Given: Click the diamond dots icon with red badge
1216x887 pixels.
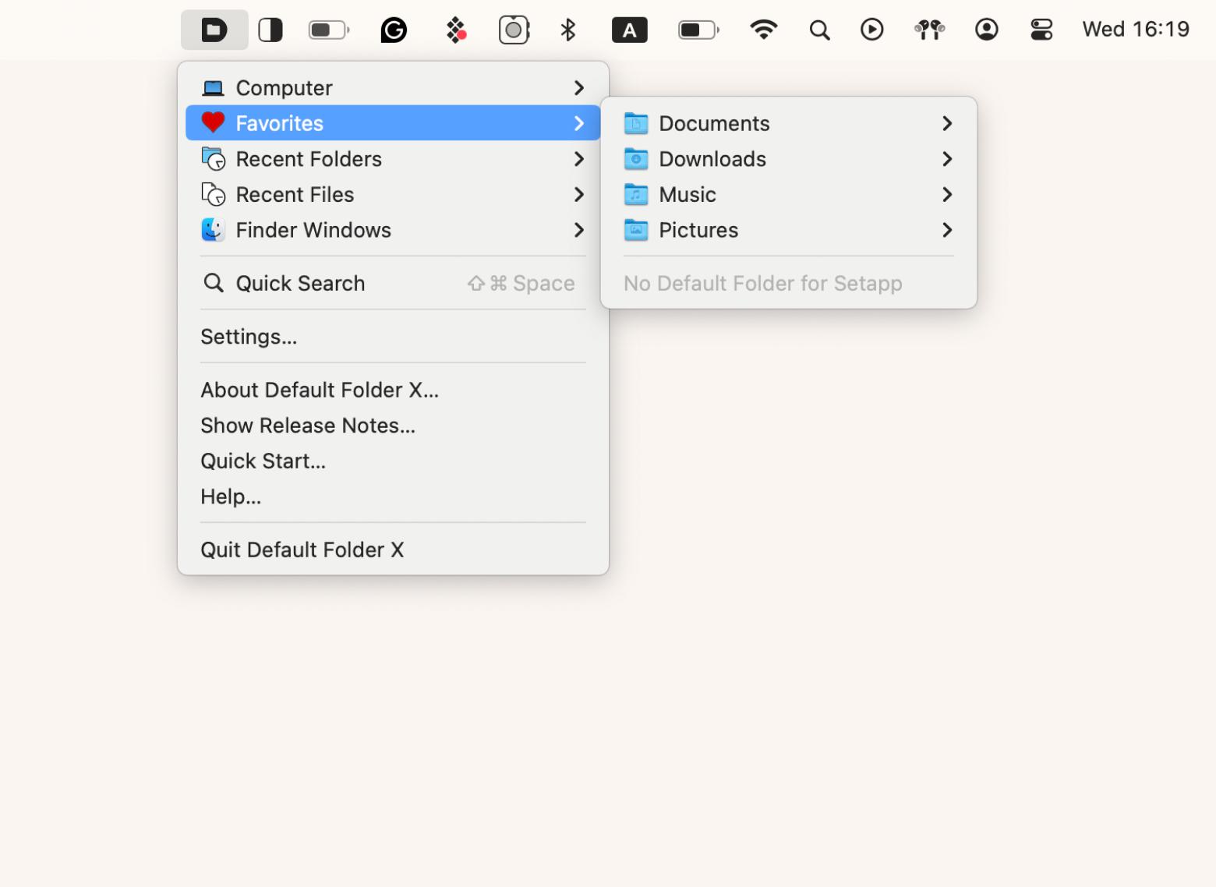Looking at the screenshot, I should click(456, 30).
